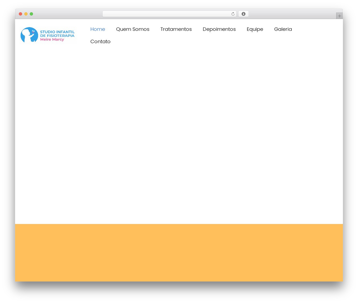Screen dimensions: 358x303
Task: Click the Studio Infantil de Fisioterapia logo
Action: pos(48,35)
